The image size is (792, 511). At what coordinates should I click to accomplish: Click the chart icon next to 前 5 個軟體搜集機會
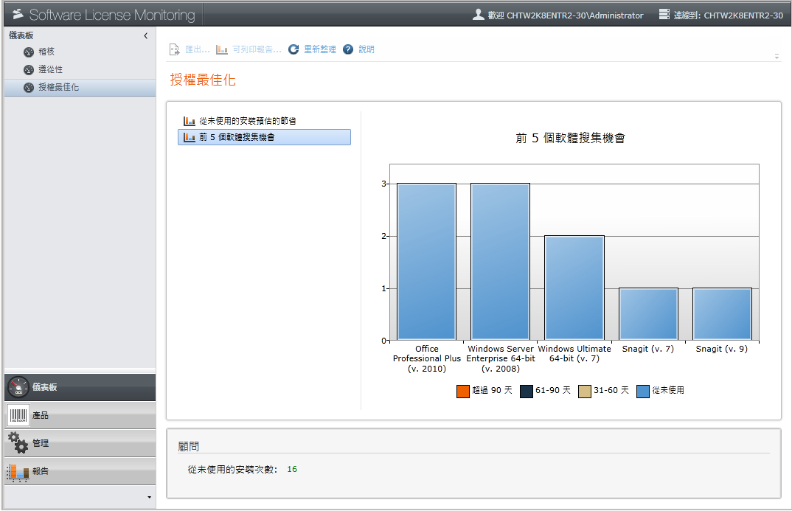click(x=190, y=137)
